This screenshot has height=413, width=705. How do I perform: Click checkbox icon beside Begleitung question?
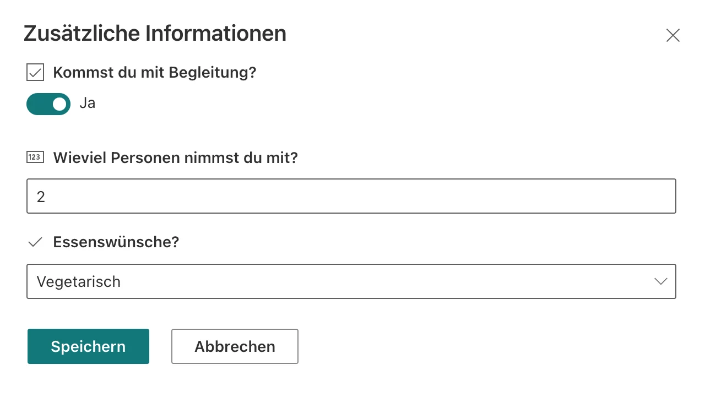[x=35, y=72]
